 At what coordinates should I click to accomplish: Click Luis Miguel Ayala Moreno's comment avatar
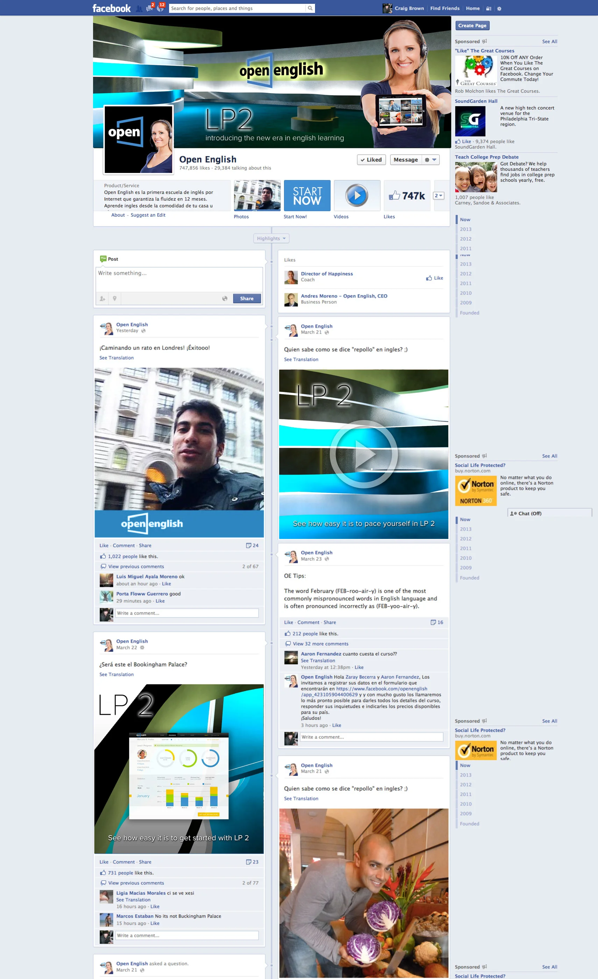coord(106,580)
